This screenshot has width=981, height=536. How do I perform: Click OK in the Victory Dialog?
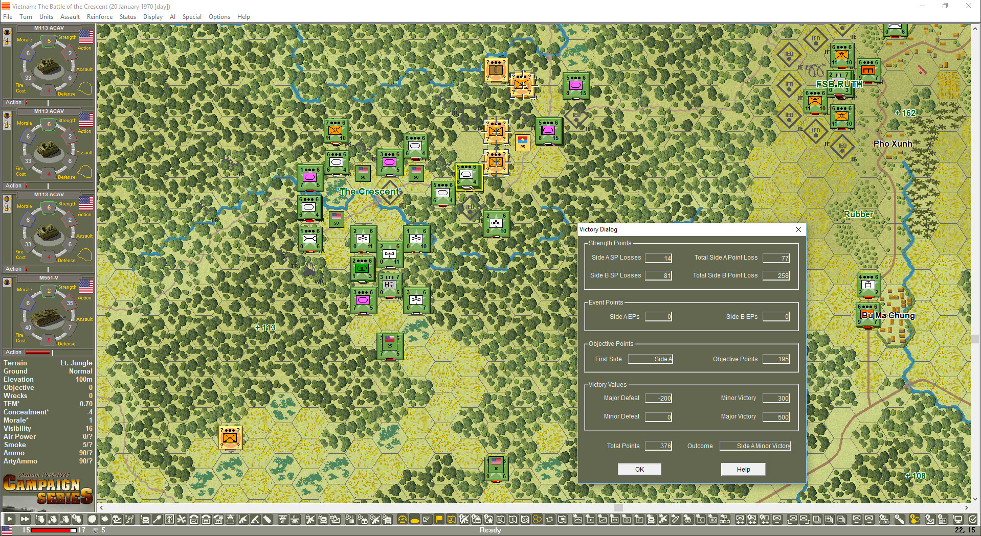pyautogui.click(x=639, y=469)
